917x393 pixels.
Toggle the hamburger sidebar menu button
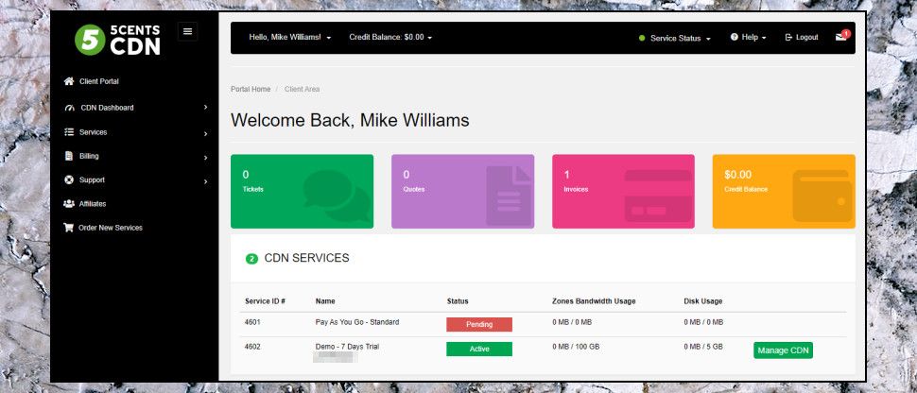click(188, 31)
